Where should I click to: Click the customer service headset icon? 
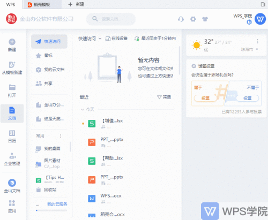click(181, 19)
